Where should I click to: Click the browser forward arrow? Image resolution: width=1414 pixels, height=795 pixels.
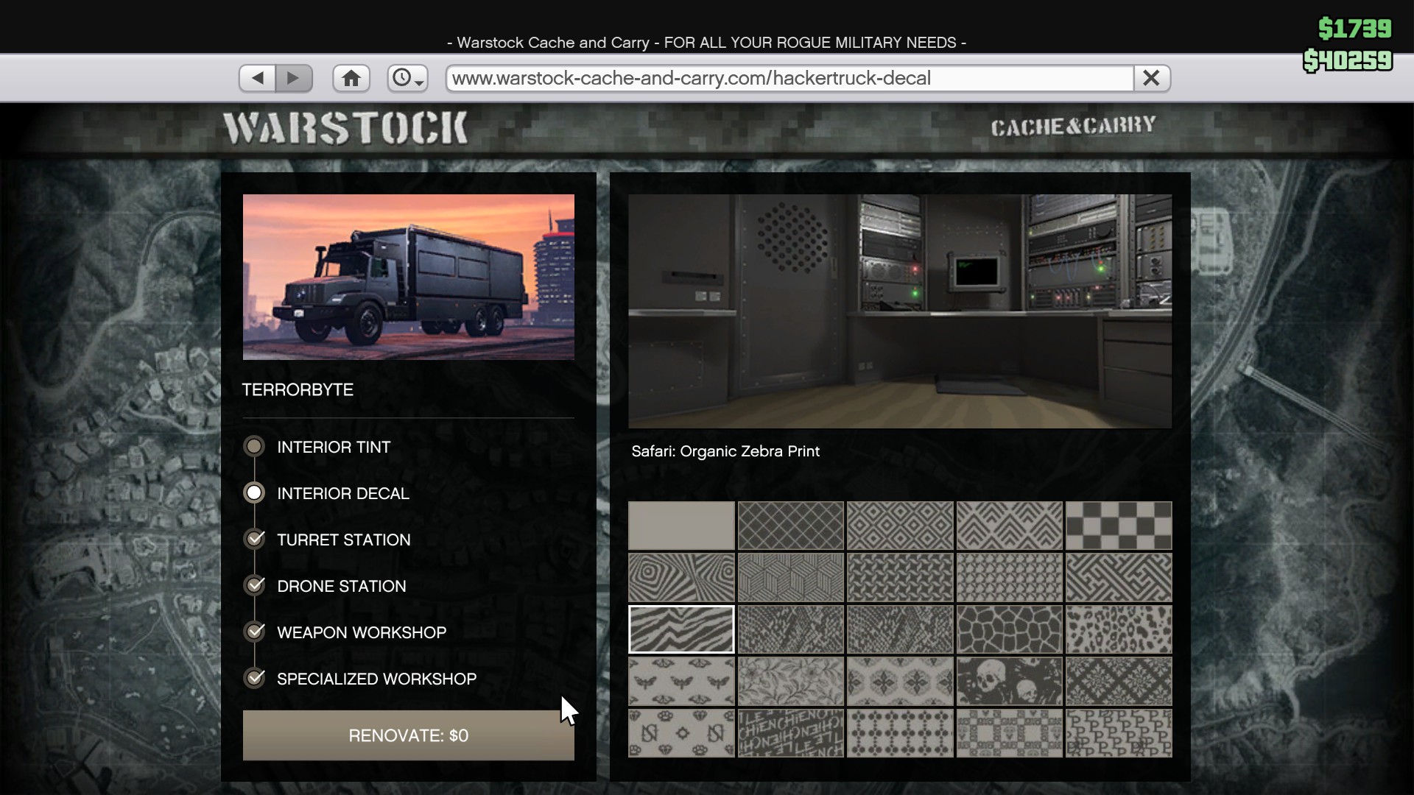click(294, 78)
